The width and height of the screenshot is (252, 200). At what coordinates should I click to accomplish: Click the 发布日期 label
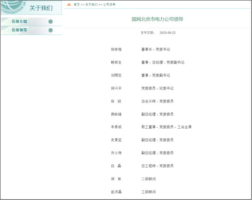[148, 33]
